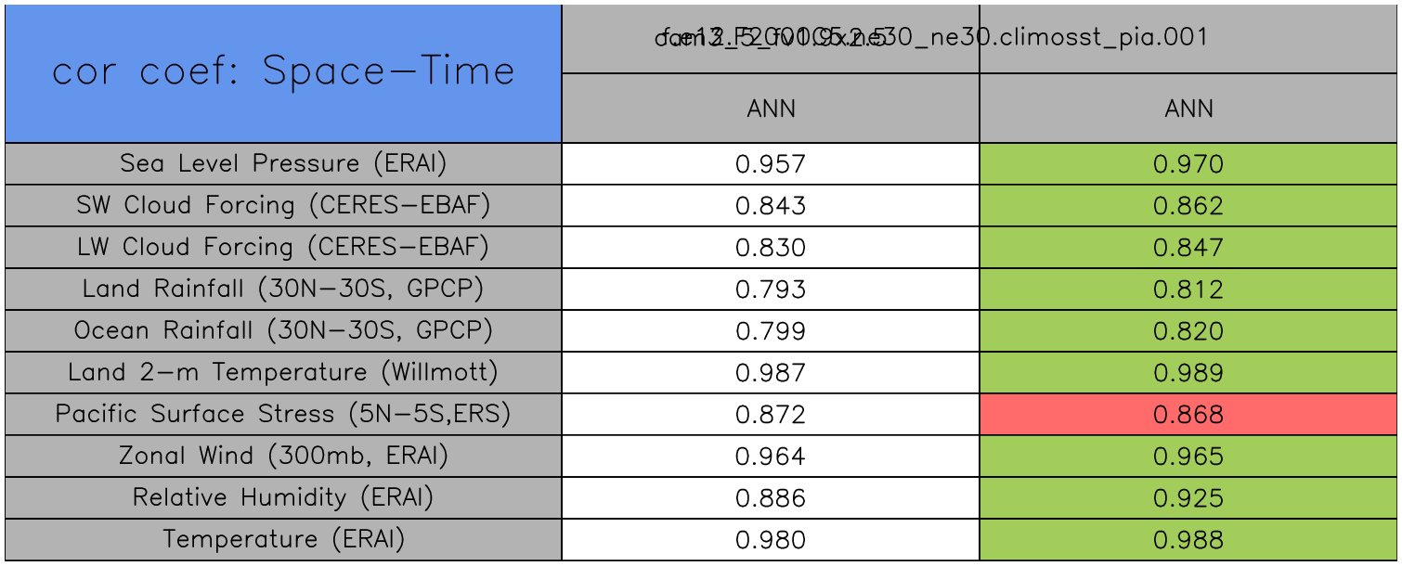
Task: Click the green cell showing 0.970
Action: pos(1188,165)
